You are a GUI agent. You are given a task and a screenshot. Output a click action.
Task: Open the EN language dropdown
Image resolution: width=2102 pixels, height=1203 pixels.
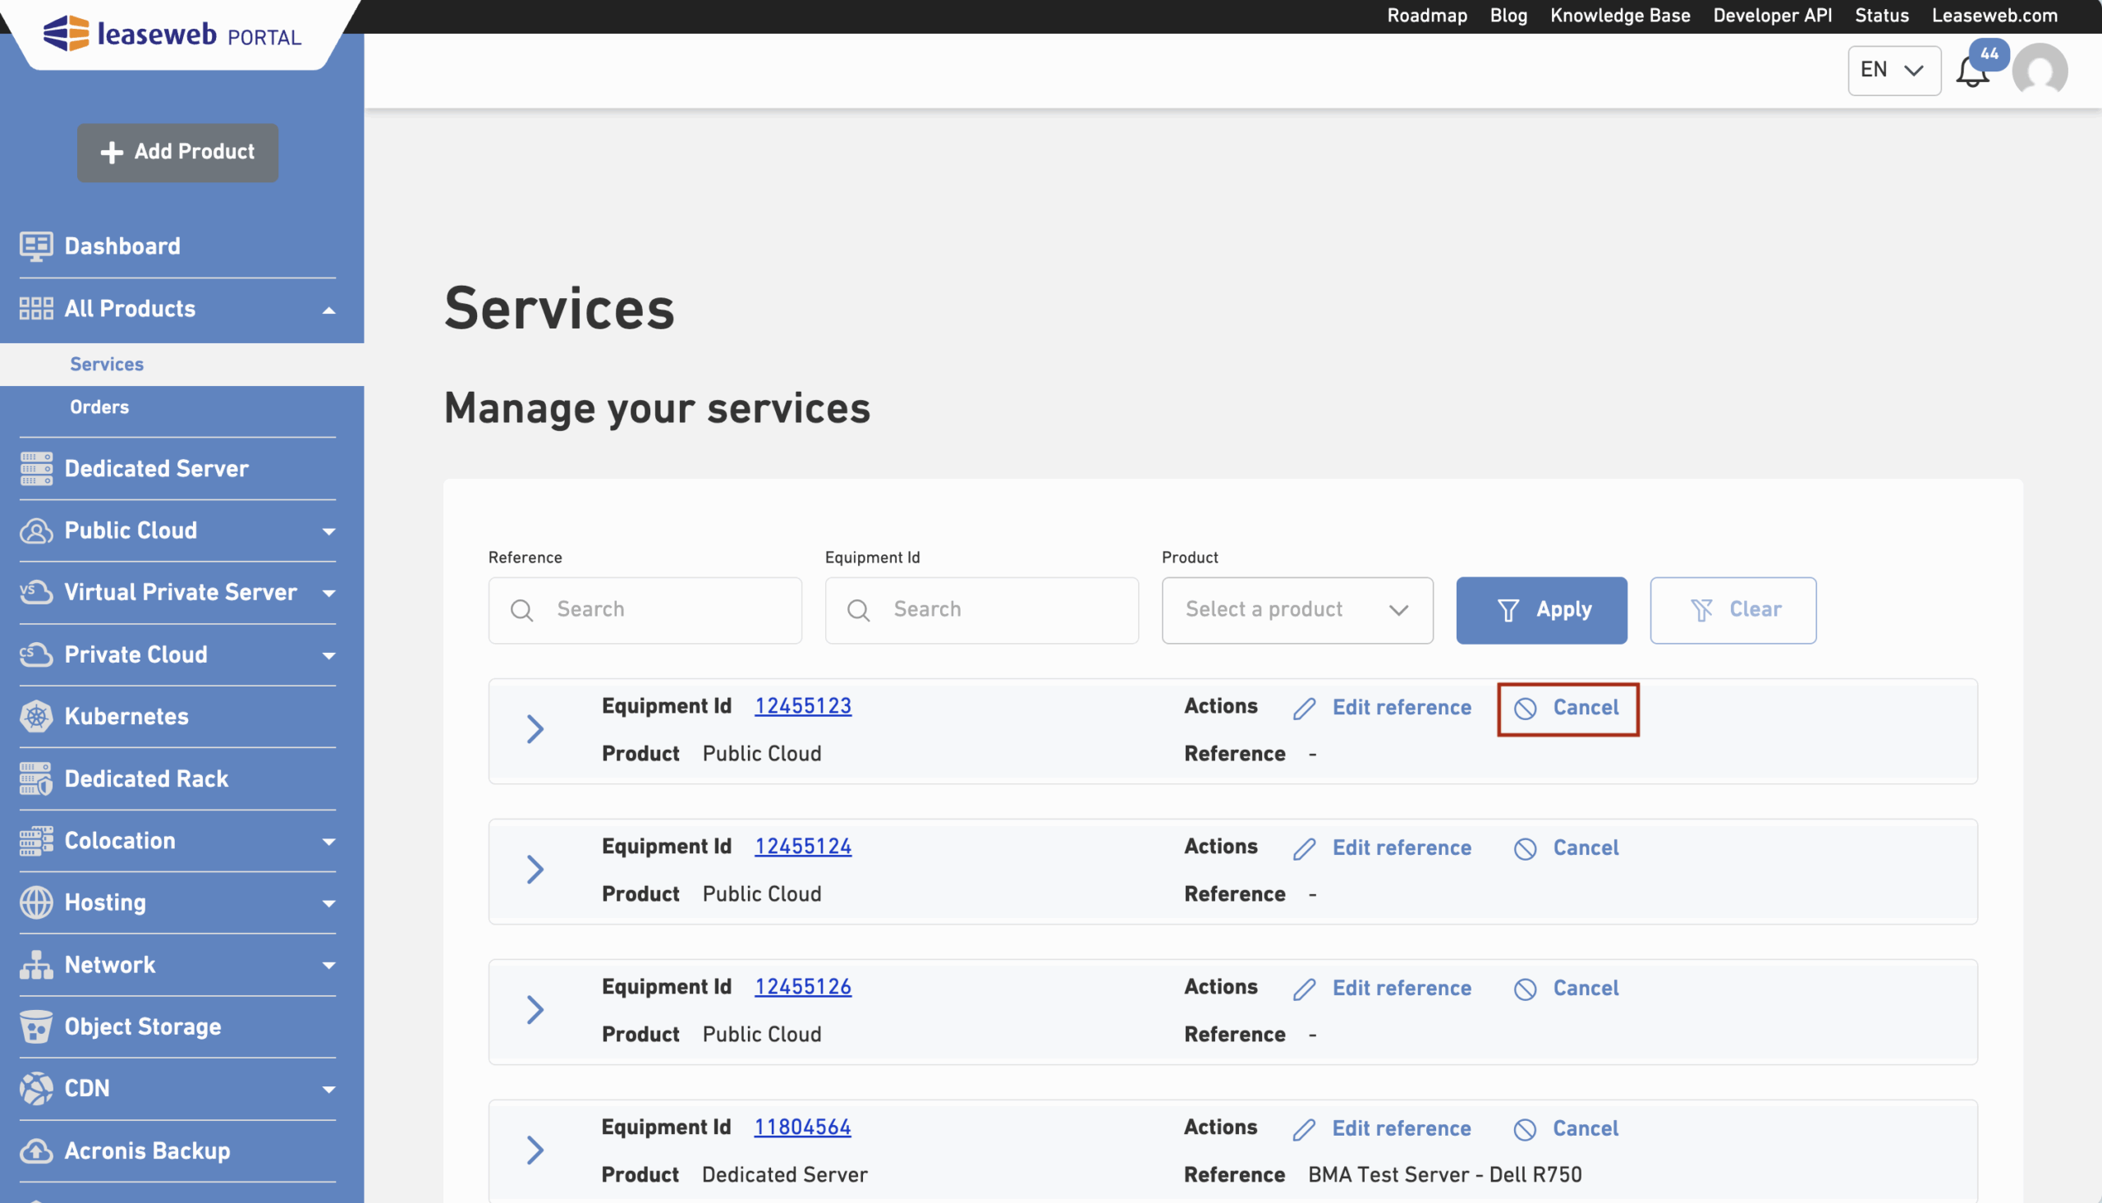[1894, 71]
